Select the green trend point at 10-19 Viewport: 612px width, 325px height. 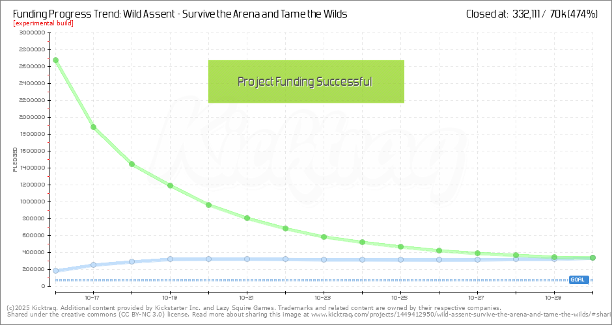171,185
